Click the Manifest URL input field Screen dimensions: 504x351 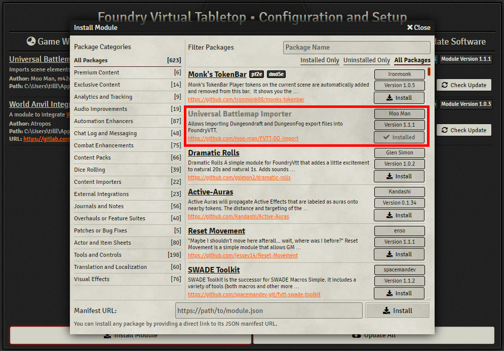coord(268,311)
